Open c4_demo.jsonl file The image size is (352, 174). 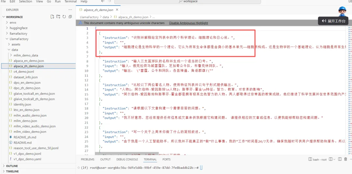tap(23, 71)
